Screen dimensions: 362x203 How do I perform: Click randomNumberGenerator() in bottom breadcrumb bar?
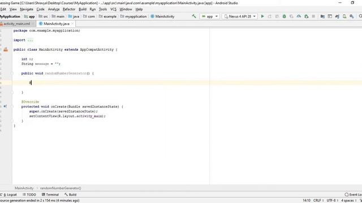(61, 188)
